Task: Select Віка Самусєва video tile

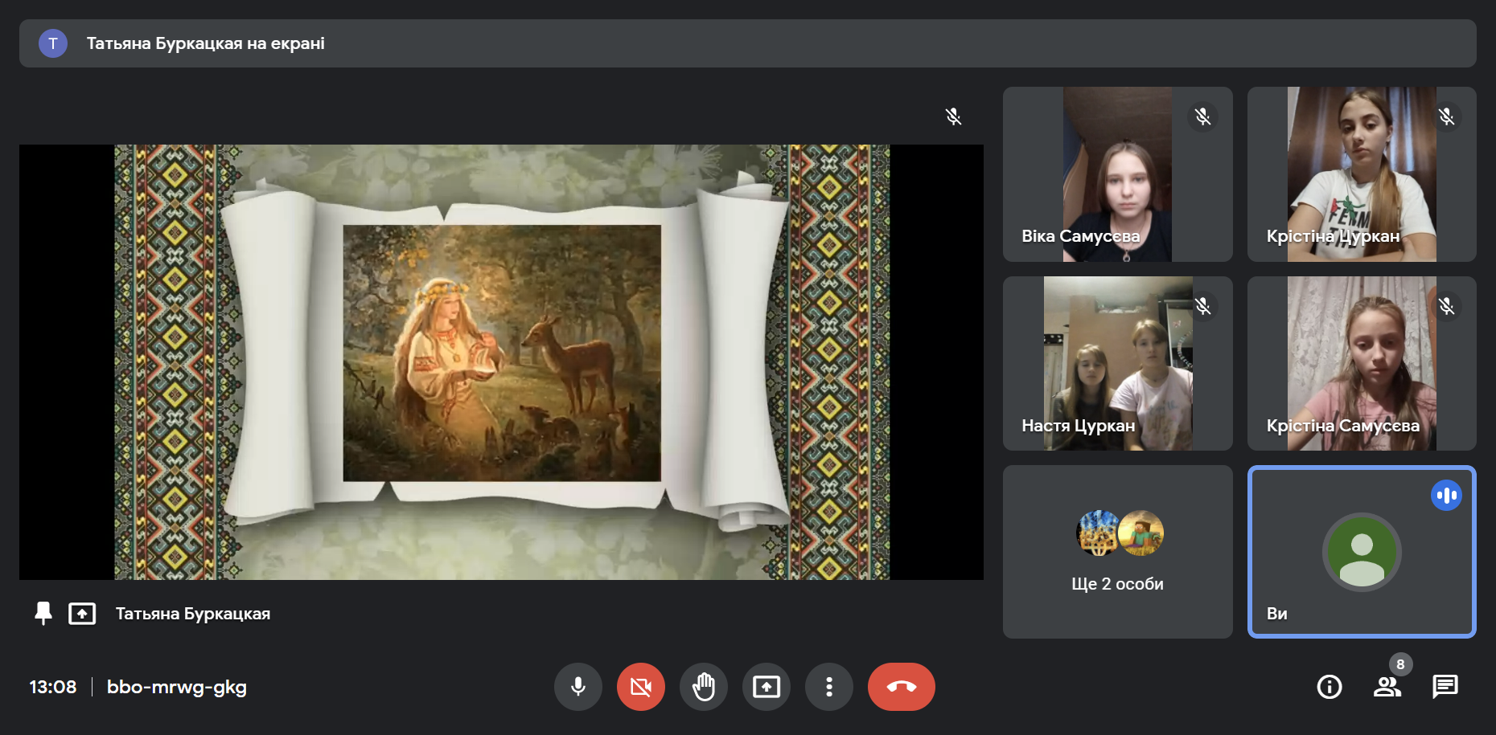Action: coord(1117,174)
